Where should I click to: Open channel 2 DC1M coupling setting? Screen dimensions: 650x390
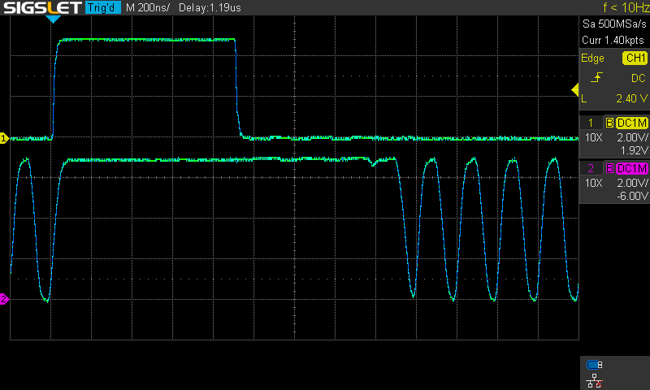click(631, 168)
